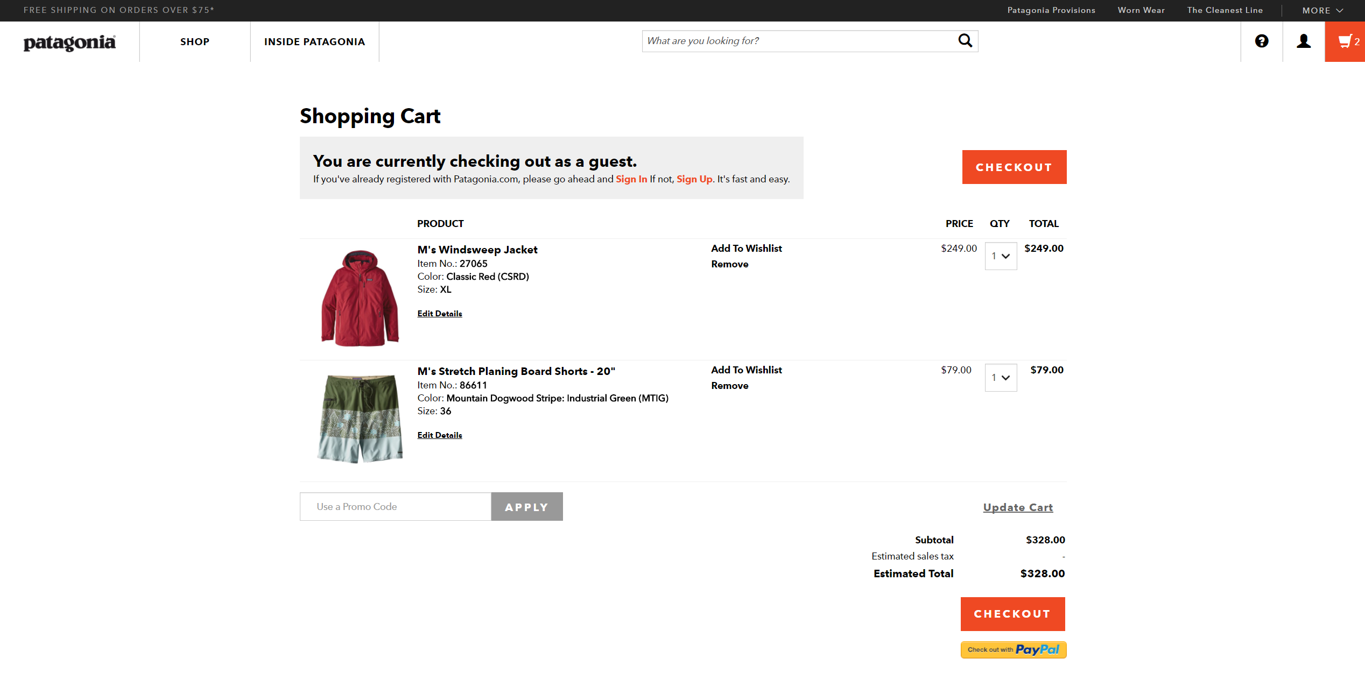Click the Sign In link
Viewport: 1365px width, 687px height.
[x=631, y=179]
